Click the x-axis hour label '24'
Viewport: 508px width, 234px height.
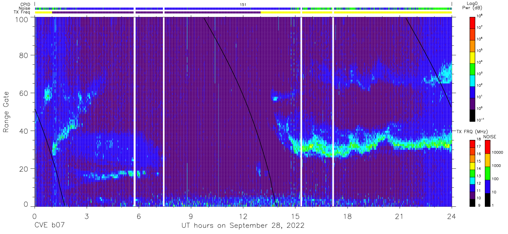pos(451,216)
